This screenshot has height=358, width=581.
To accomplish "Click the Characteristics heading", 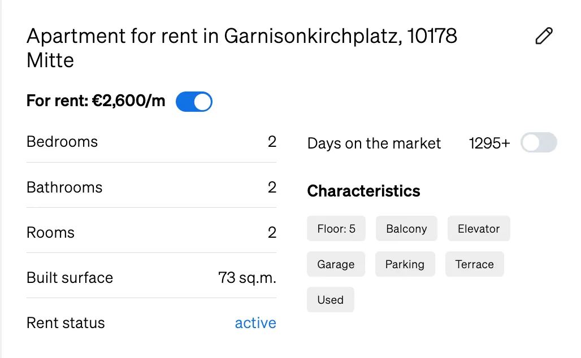I will click(363, 191).
